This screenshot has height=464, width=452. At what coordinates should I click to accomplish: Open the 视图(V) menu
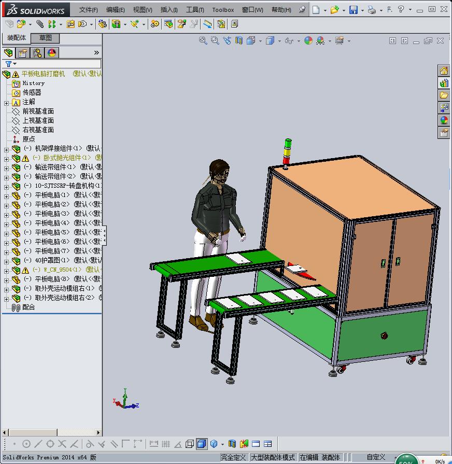click(x=143, y=10)
